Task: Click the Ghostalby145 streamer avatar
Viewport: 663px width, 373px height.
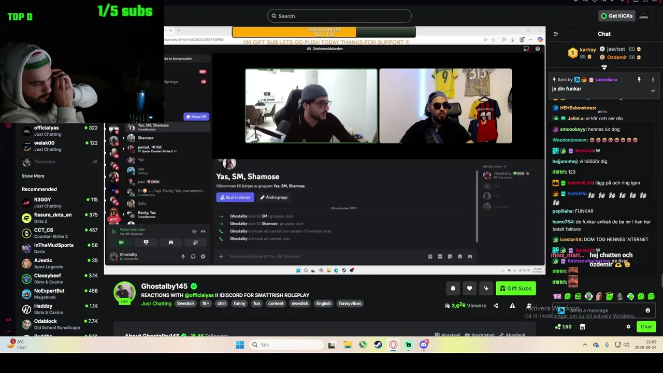Action: 124,293
